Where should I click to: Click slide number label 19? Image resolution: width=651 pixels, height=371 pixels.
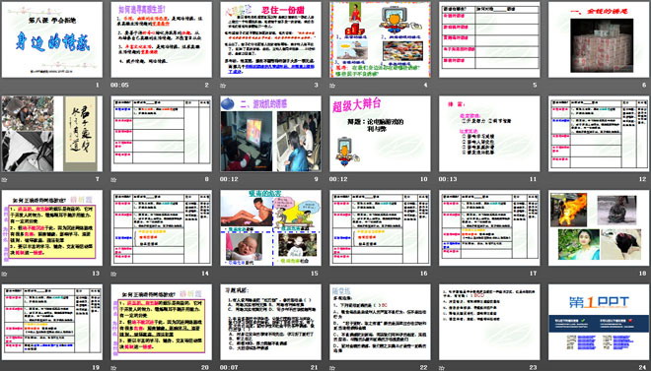96,367
